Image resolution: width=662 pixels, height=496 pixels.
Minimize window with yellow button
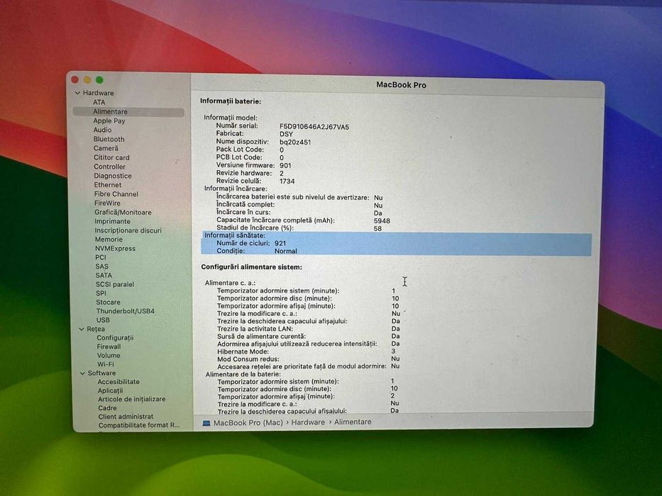click(87, 79)
